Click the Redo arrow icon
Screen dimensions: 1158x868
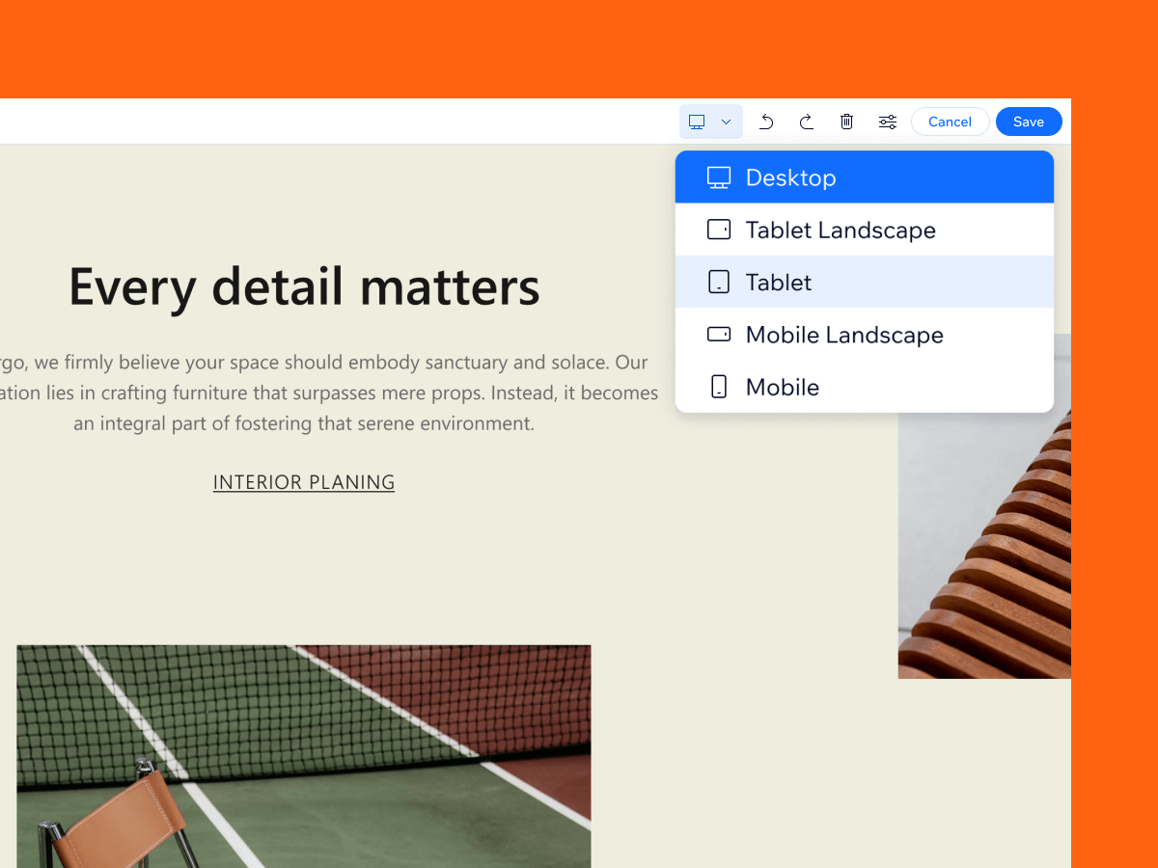(x=807, y=122)
